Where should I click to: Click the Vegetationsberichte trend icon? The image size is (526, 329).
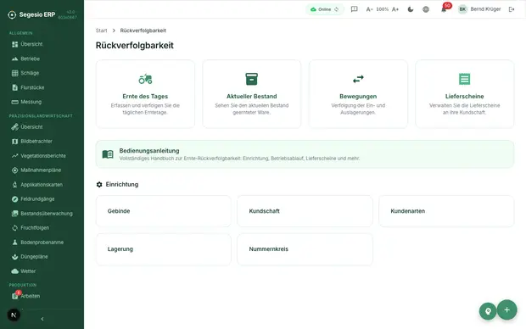pyautogui.click(x=14, y=156)
